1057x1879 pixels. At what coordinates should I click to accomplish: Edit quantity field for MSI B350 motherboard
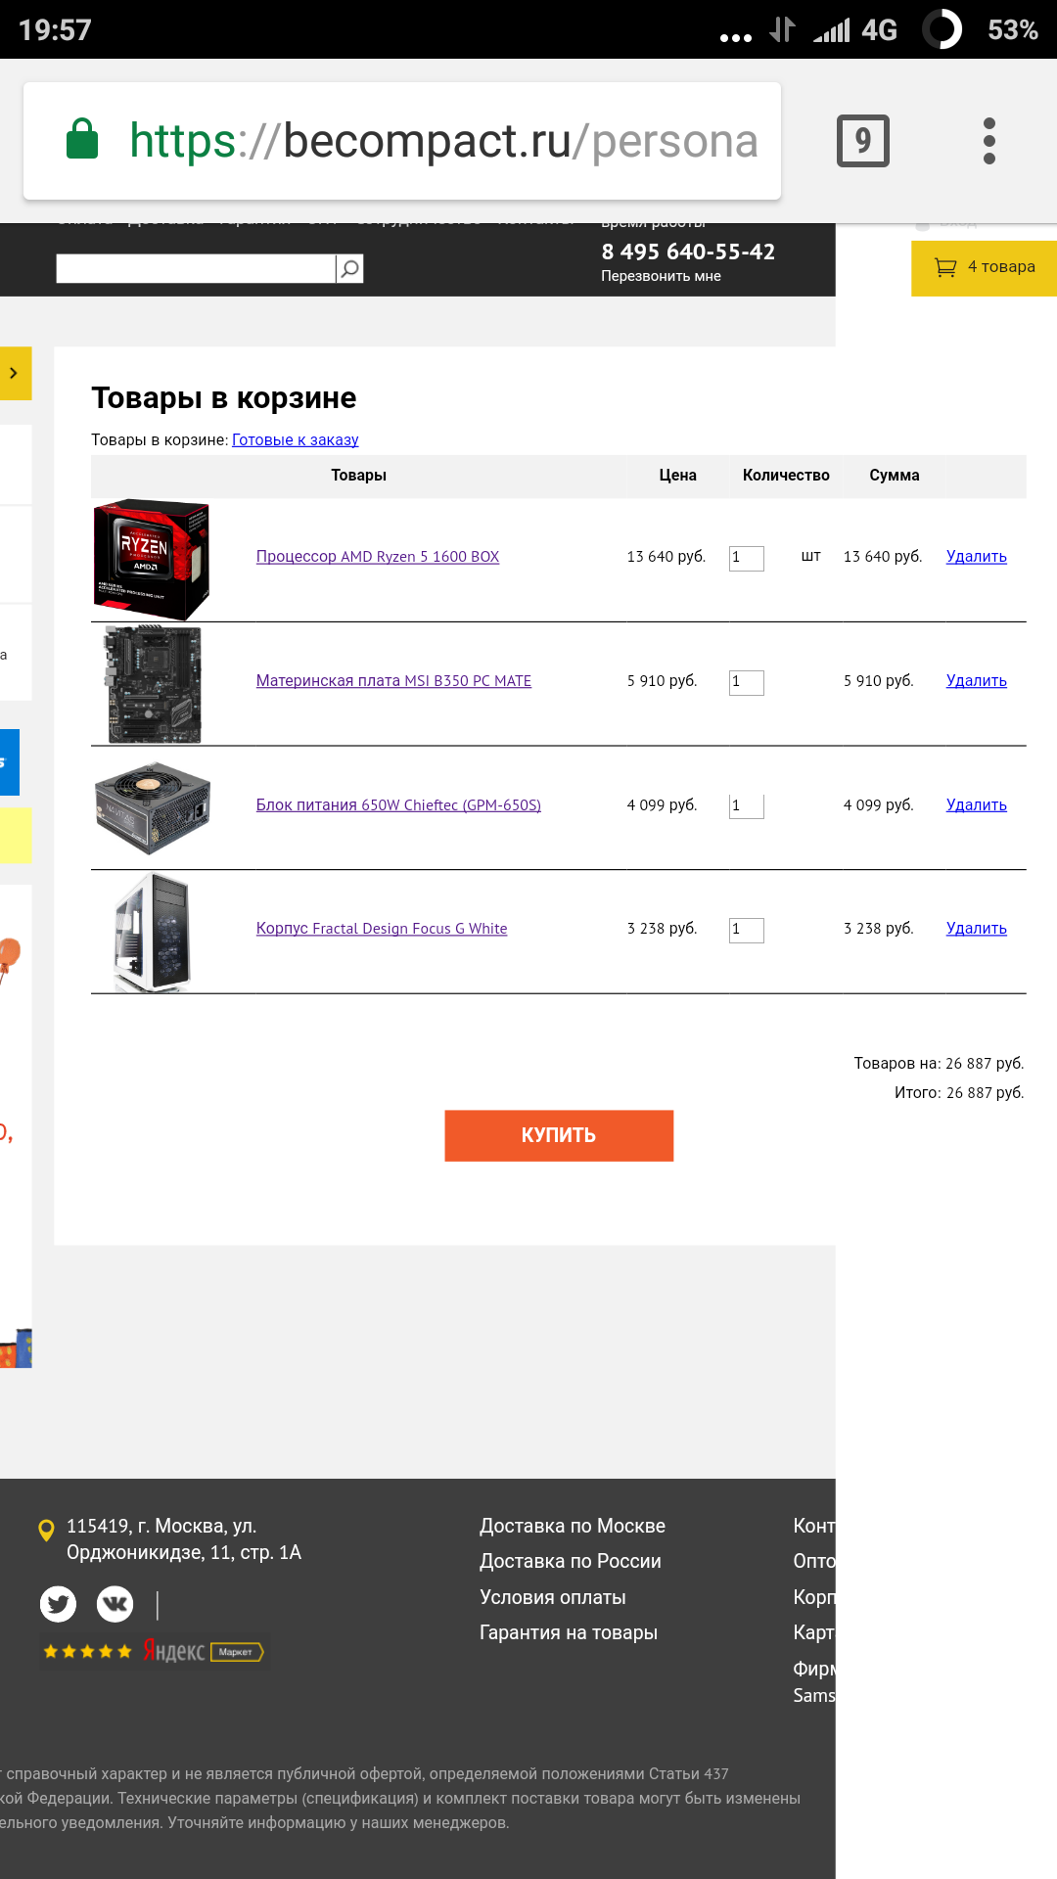coord(746,682)
